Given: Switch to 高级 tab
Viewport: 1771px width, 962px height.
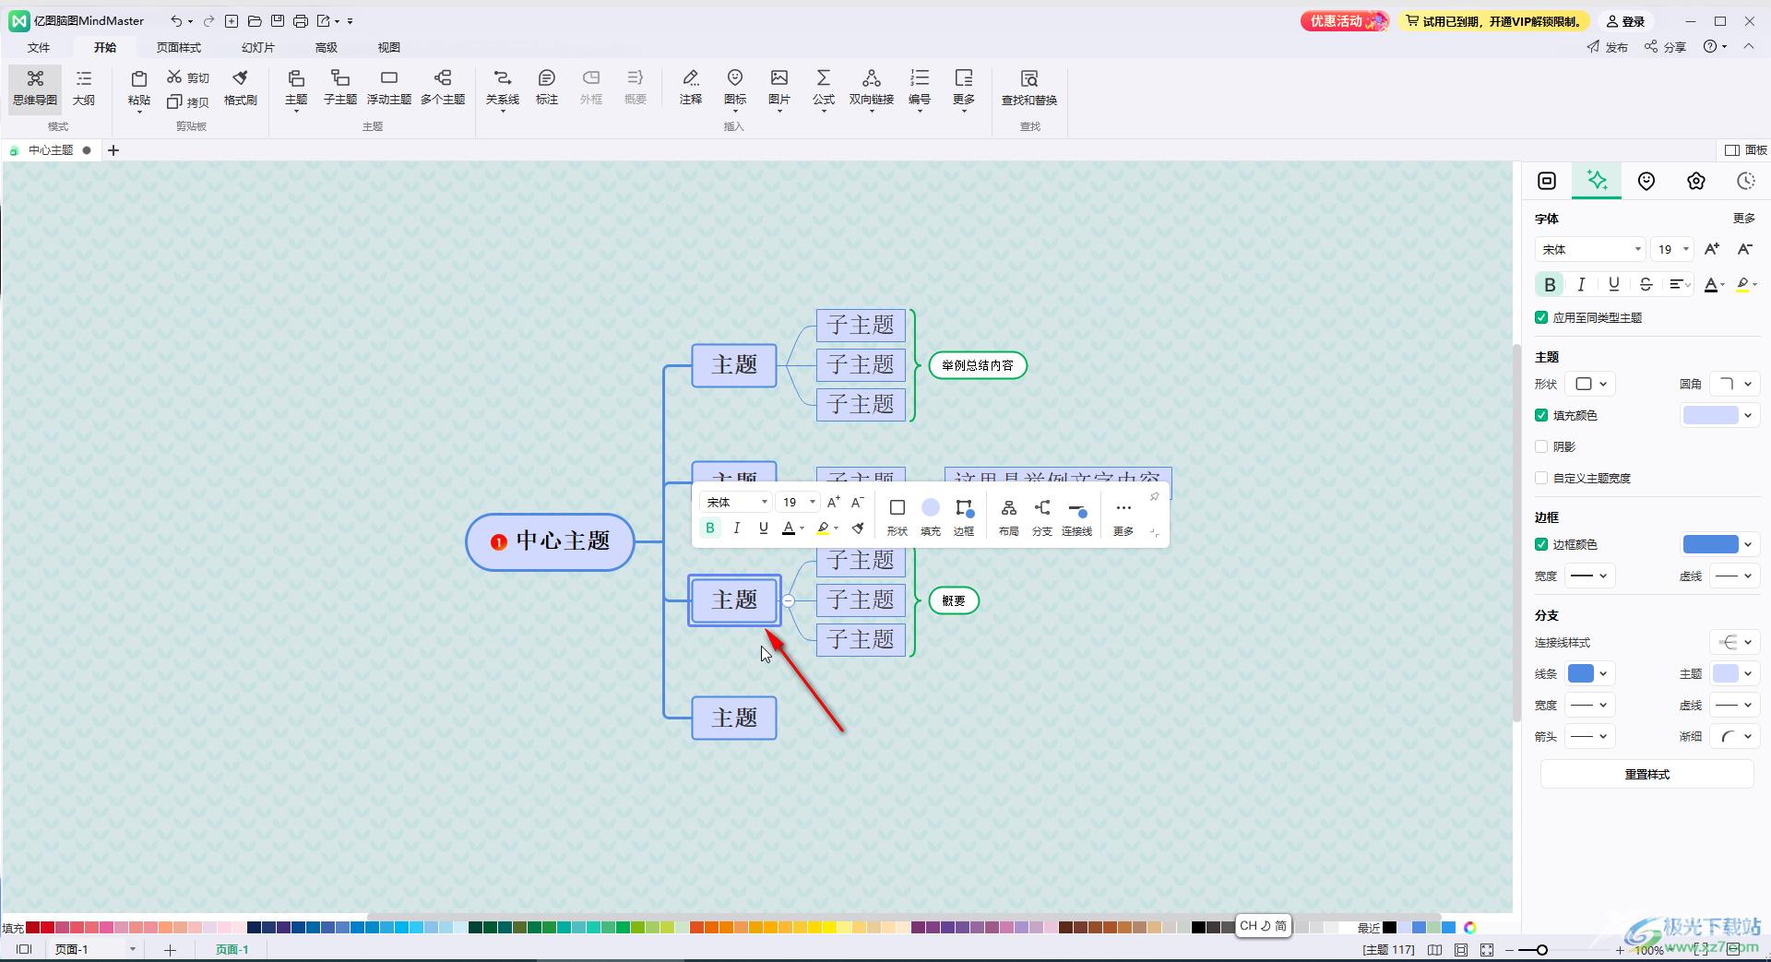Looking at the screenshot, I should (x=327, y=47).
